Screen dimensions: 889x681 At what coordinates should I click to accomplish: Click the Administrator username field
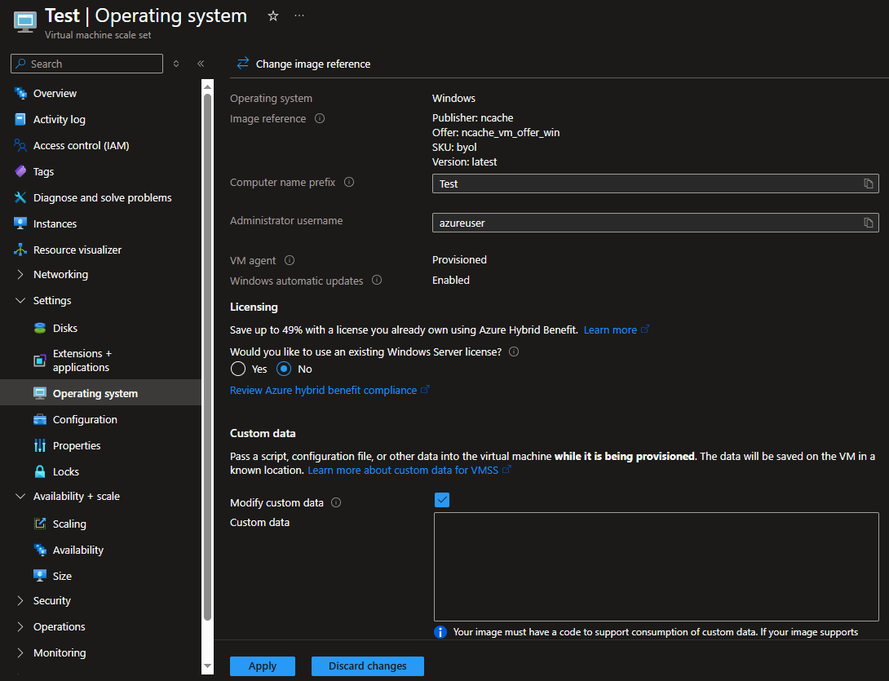pos(656,223)
